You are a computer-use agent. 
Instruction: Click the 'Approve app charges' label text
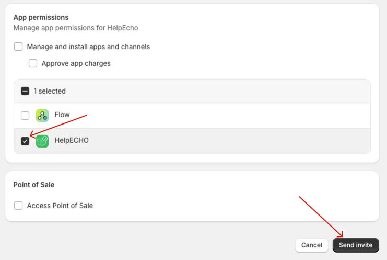[x=76, y=63]
